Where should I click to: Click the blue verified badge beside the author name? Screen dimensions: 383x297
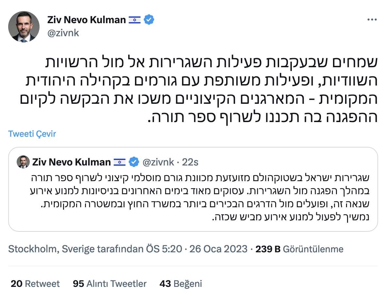(x=149, y=20)
